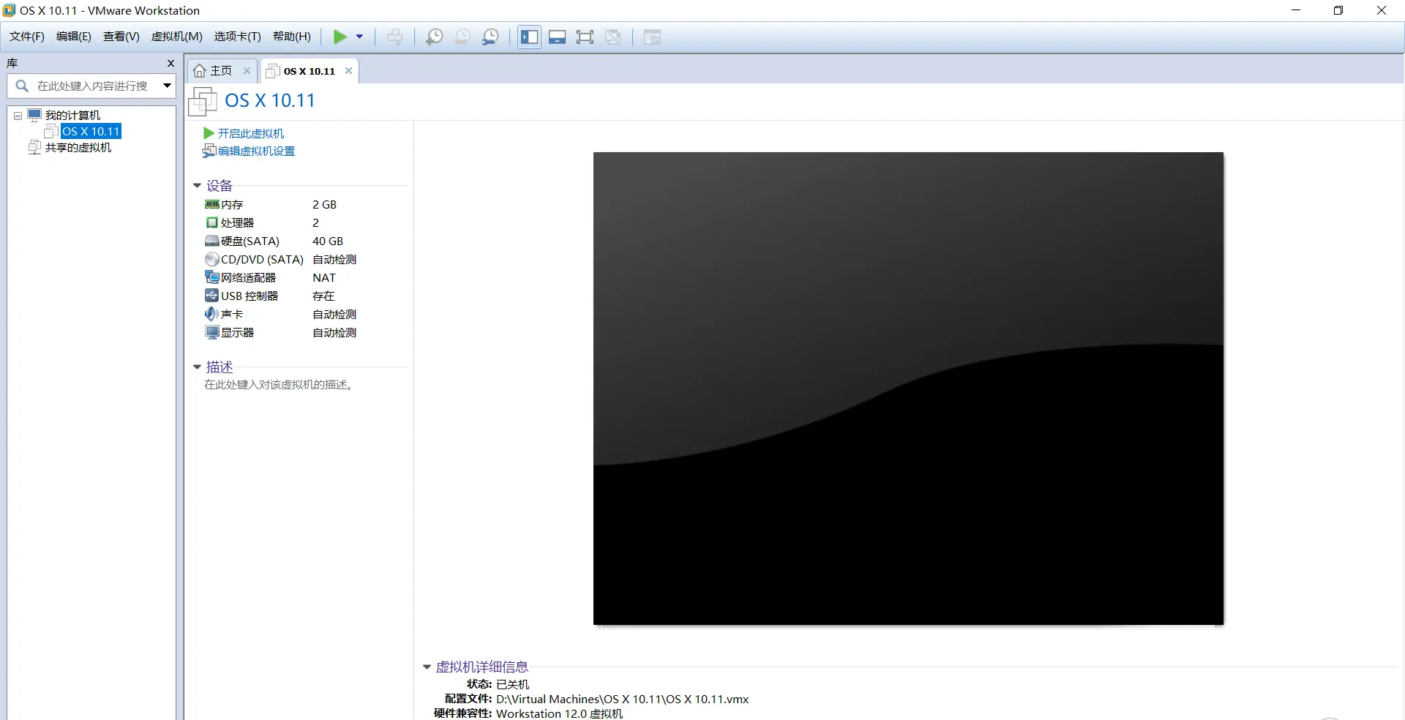Open the library search filter dropdown
Image resolution: width=1405 pixels, height=720 pixels.
click(x=168, y=86)
